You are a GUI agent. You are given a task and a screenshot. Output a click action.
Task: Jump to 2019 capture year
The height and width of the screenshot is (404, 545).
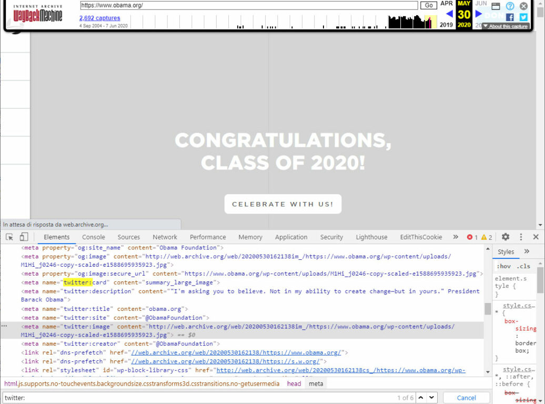click(x=446, y=25)
